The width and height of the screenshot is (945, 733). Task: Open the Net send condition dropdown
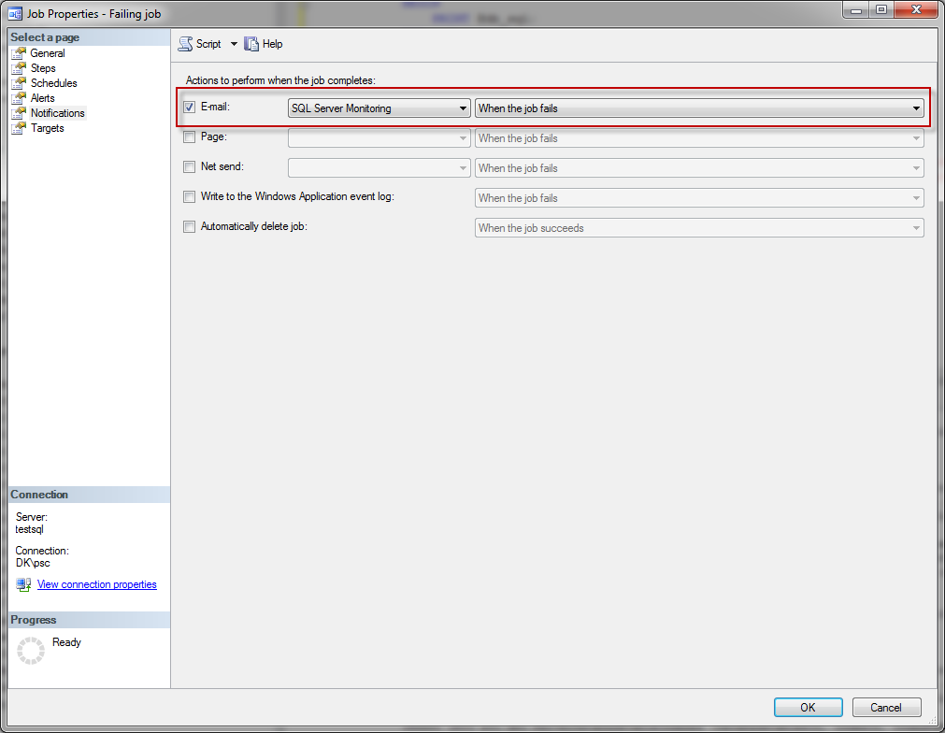pyautogui.click(x=699, y=167)
